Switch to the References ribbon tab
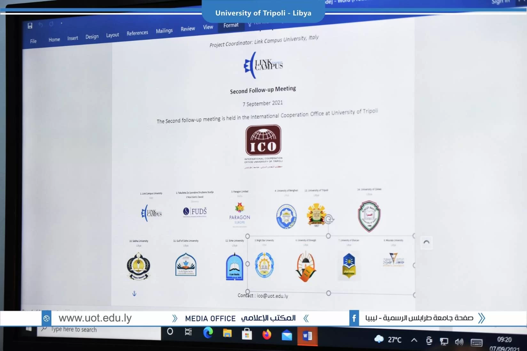Image resolution: width=527 pixels, height=351 pixels. (137, 33)
